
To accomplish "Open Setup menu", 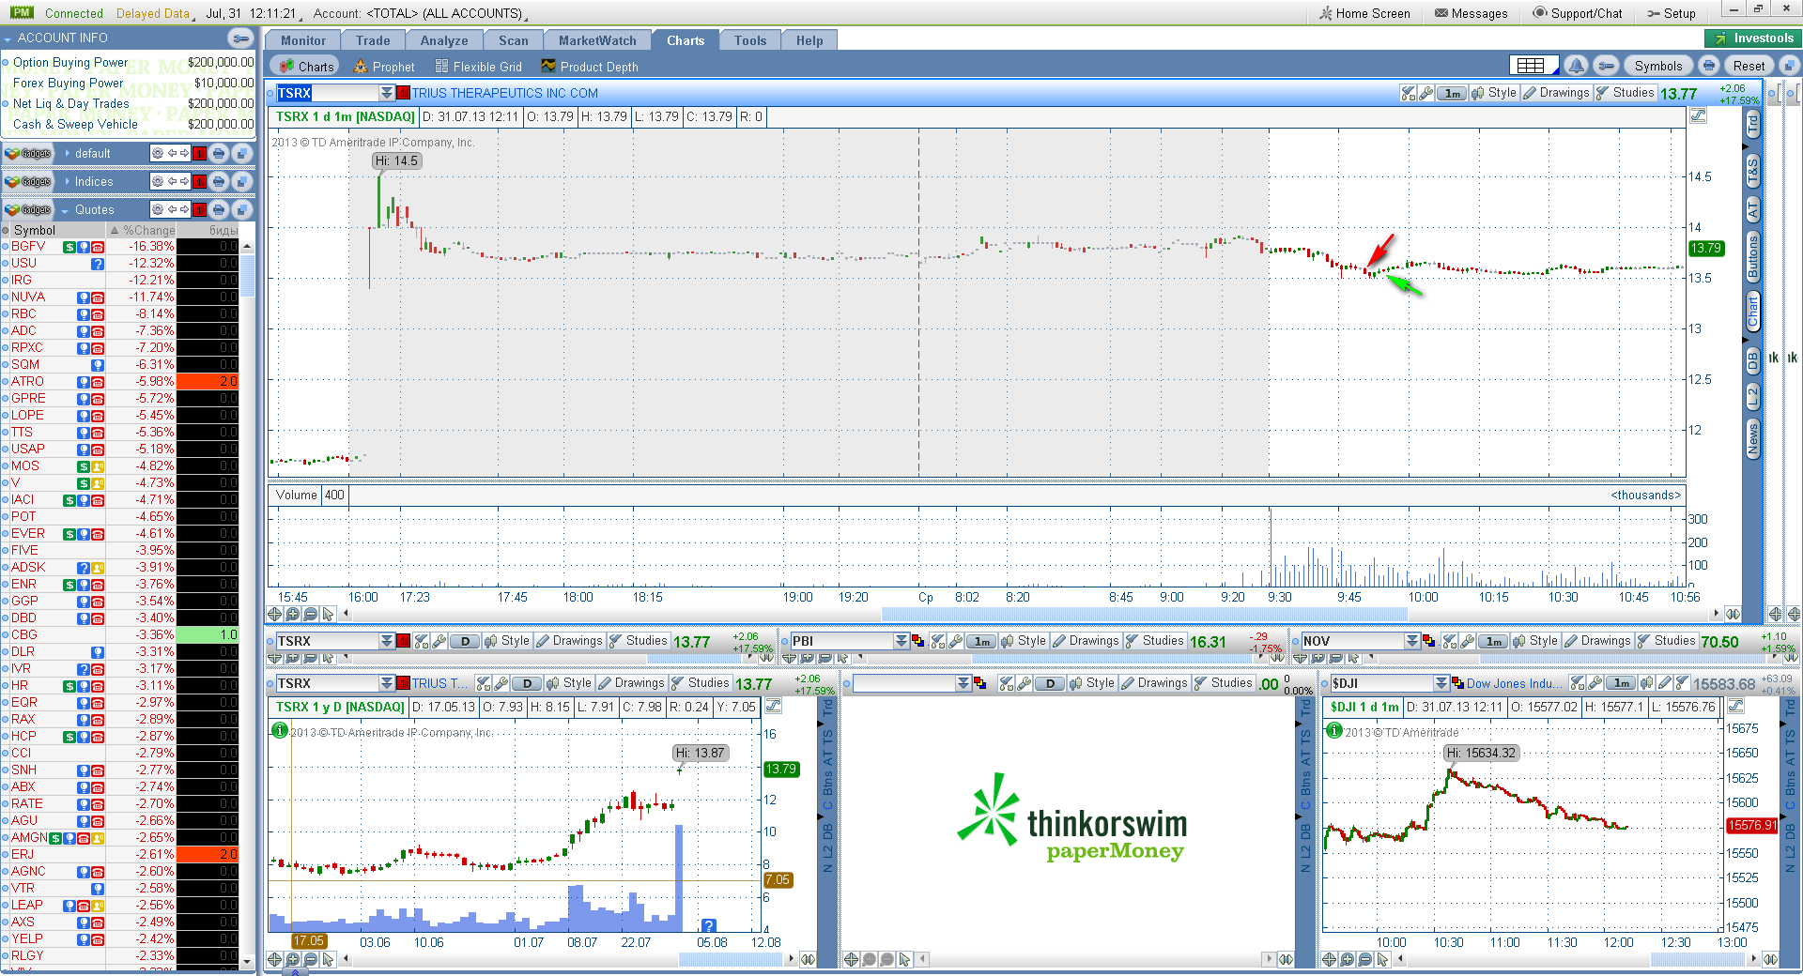I will 1672,13.
